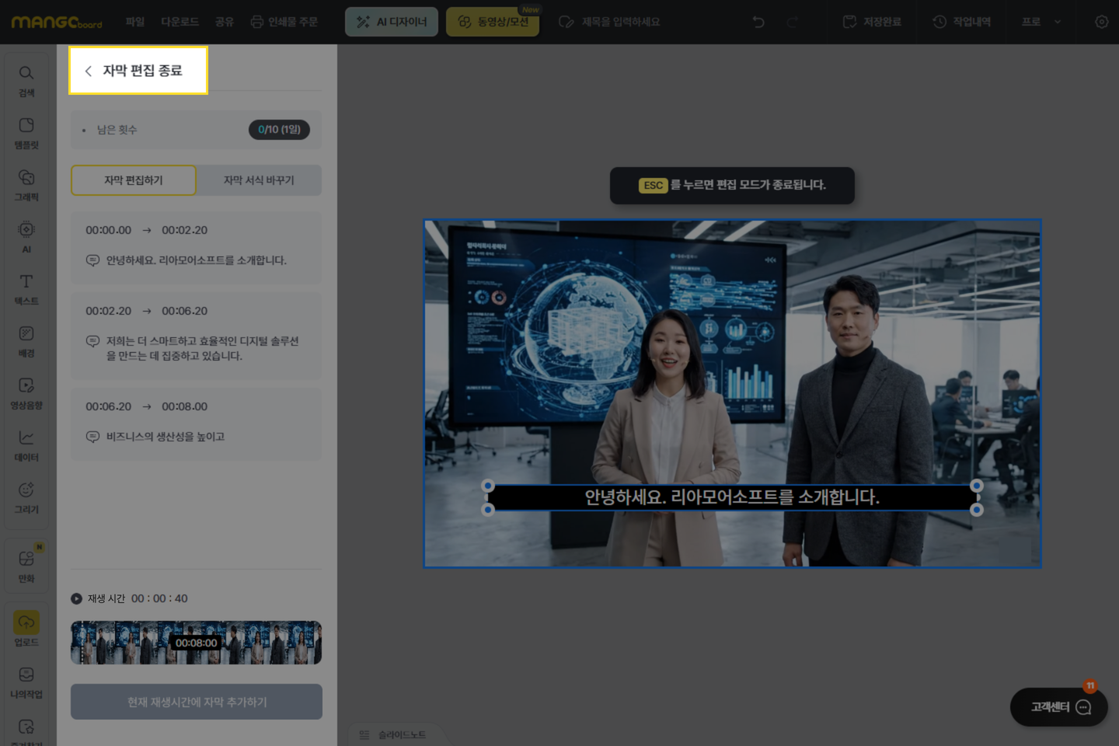1119x746 pixels.
Task: Expand the 슬라이드노트 panel at bottom
Action: coord(393,735)
